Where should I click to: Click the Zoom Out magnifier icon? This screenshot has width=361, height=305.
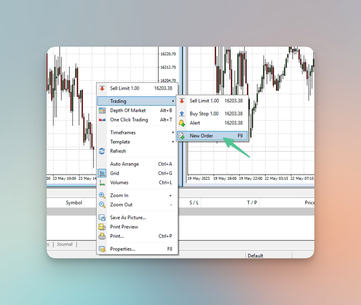point(102,205)
